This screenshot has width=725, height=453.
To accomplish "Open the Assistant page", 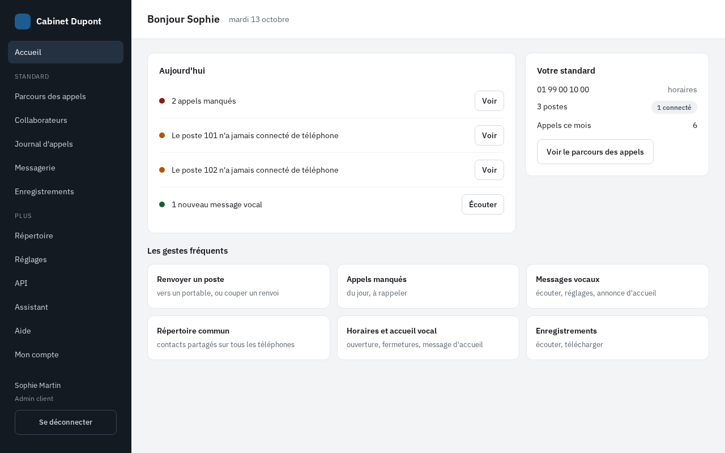I will (66, 307).
